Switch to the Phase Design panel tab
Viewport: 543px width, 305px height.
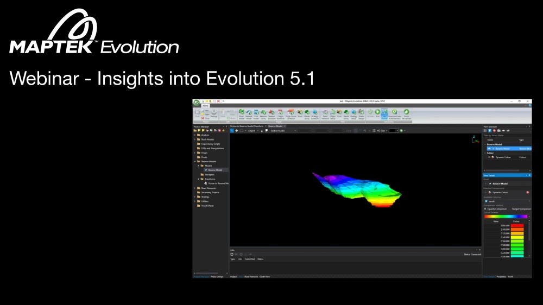217,277
